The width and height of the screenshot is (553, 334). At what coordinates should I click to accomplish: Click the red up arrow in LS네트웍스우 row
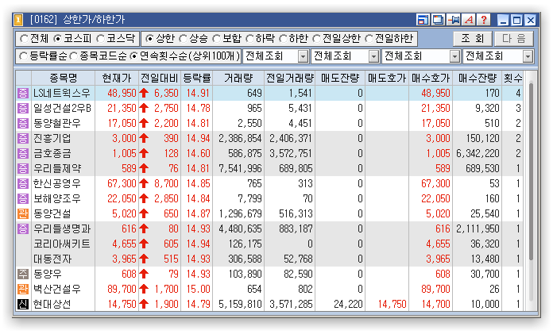pos(144,93)
